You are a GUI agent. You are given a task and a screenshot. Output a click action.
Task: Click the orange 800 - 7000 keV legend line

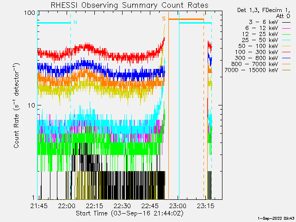click(x=286, y=64)
